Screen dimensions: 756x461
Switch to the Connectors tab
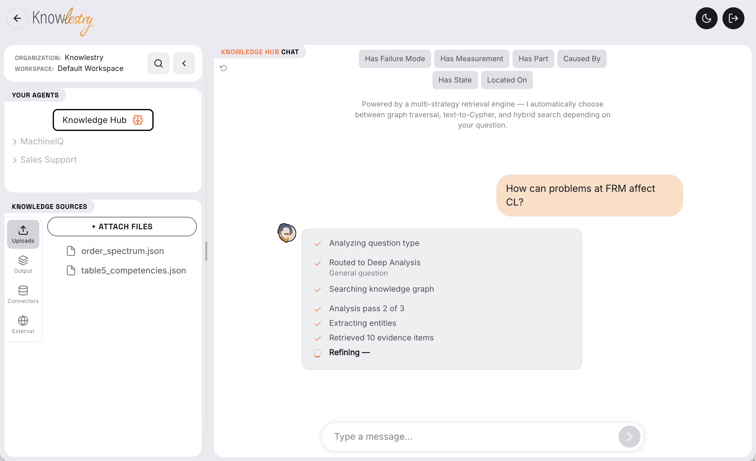[x=23, y=295]
